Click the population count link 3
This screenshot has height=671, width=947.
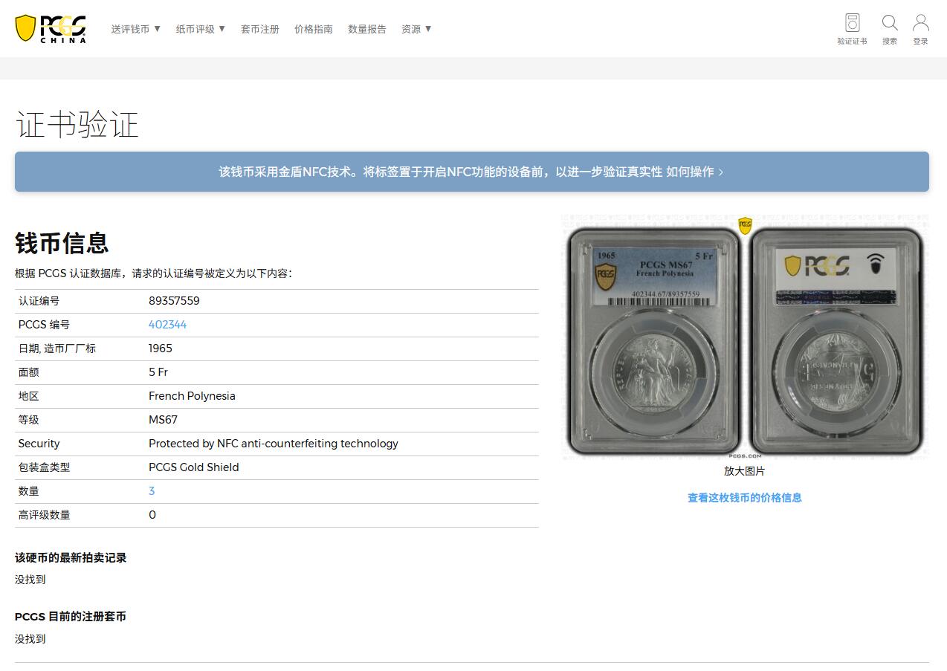point(152,491)
